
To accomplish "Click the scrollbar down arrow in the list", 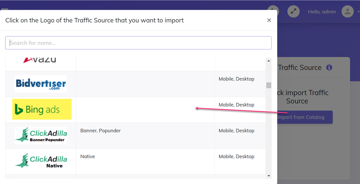I will click(x=268, y=177).
